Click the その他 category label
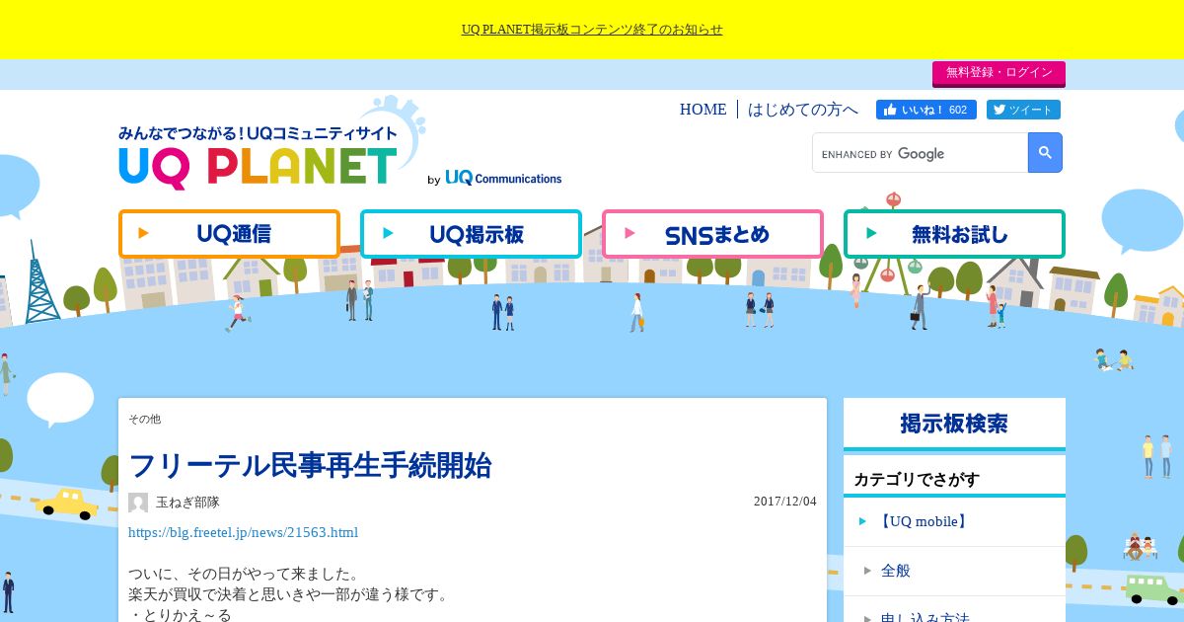Screen dimensions: 1184x622 (x=144, y=420)
